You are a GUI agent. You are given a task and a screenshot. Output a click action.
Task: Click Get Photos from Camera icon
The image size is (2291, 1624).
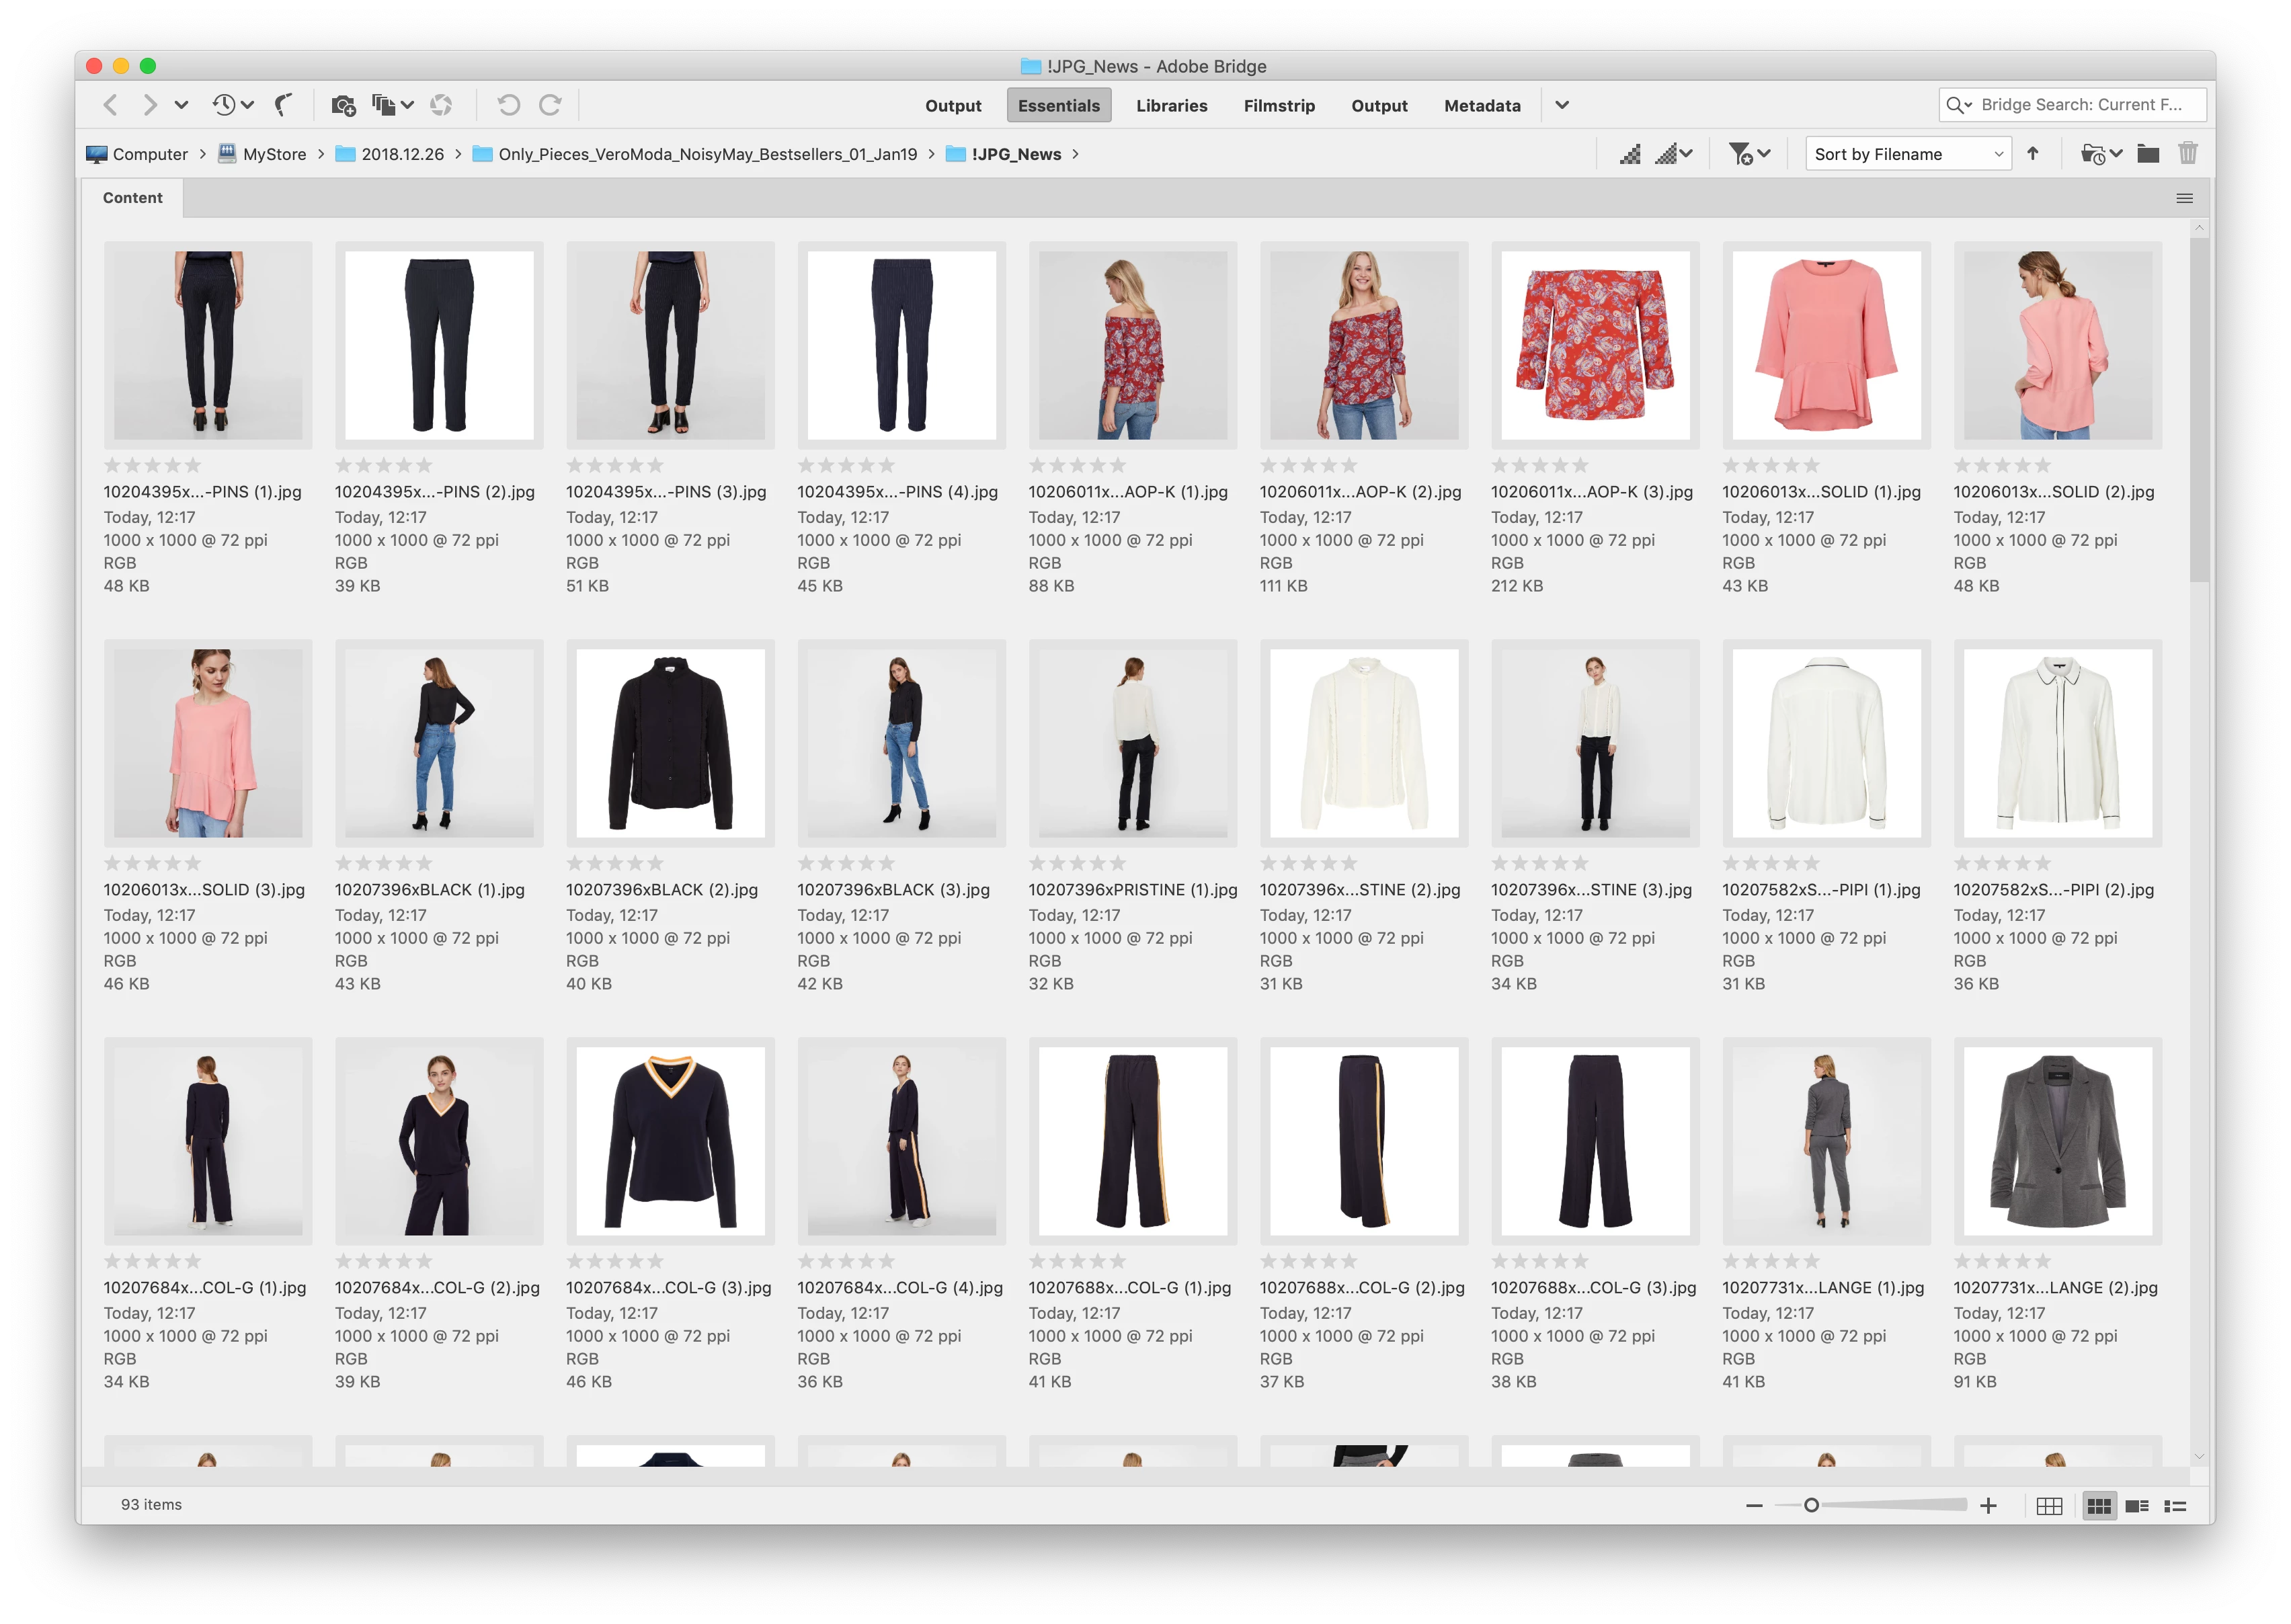coord(343,105)
